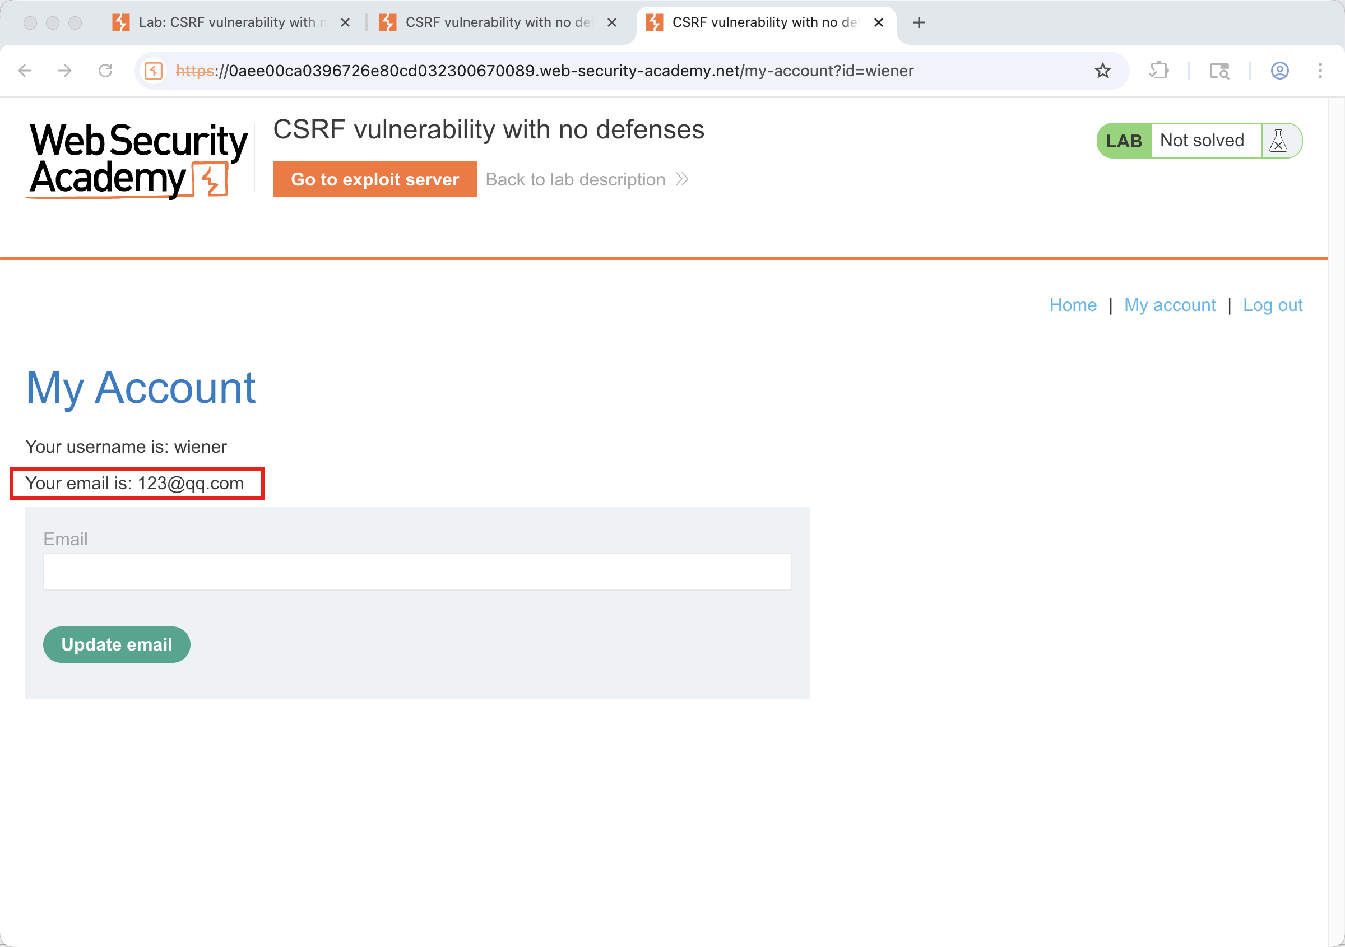
Task: Close the active third browser tab
Action: (878, 22)
